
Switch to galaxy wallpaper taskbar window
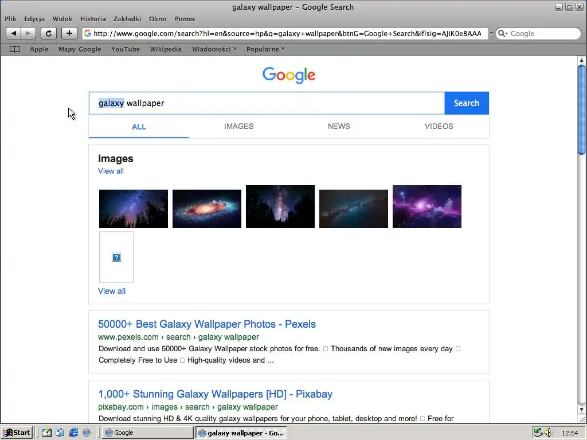pos(241,433)
